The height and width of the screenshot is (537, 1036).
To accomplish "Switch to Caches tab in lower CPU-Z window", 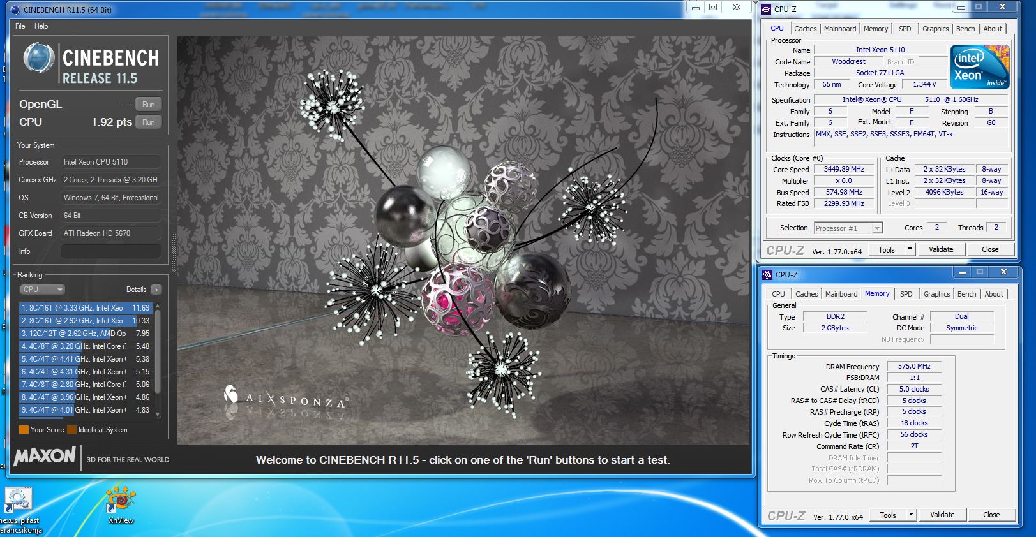I will pyautogui.click(x=807, y=294).
